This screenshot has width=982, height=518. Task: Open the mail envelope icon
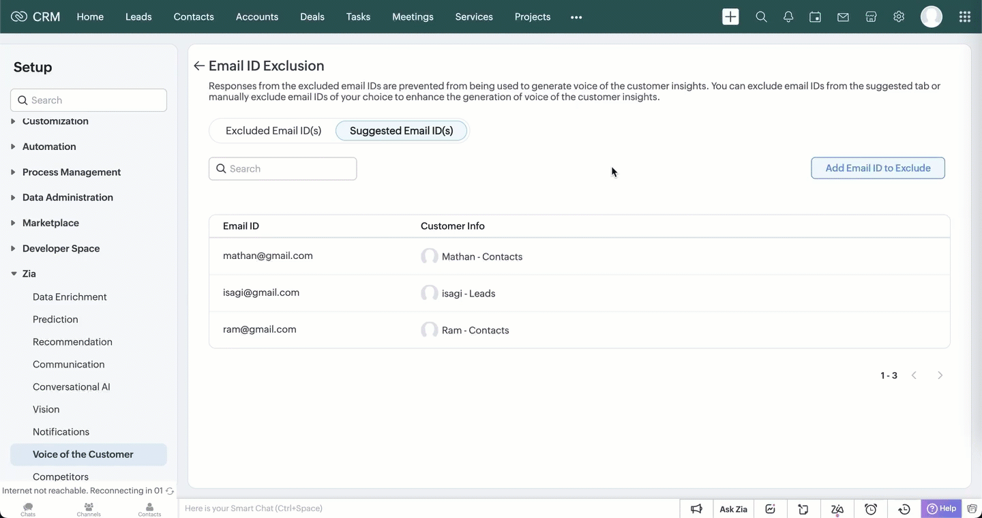pos(843,17)
